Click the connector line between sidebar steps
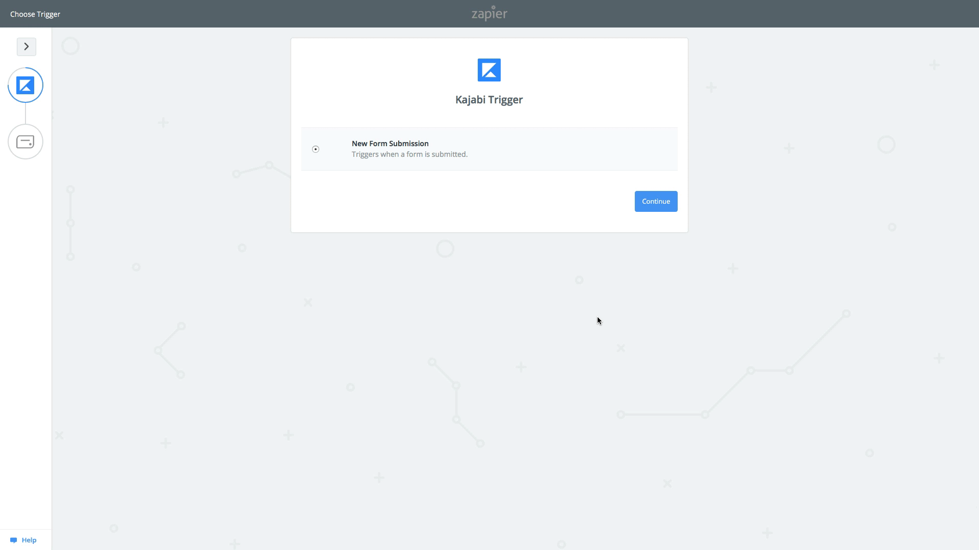Screen dimensions: 979x550 (x=25, y=113)
